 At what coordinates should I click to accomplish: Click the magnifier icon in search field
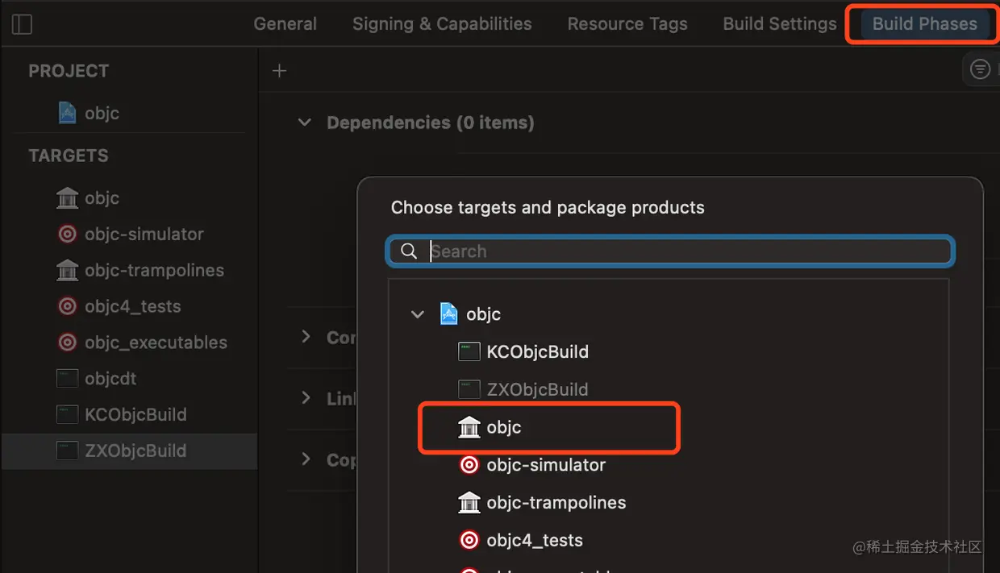pos(409,251)
